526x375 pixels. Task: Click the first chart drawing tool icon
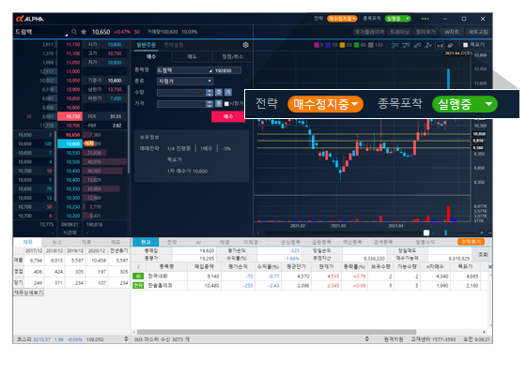click(394, 45)
